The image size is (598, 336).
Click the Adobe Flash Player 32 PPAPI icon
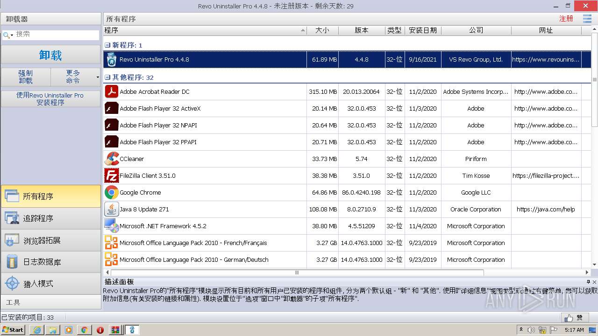111,142
